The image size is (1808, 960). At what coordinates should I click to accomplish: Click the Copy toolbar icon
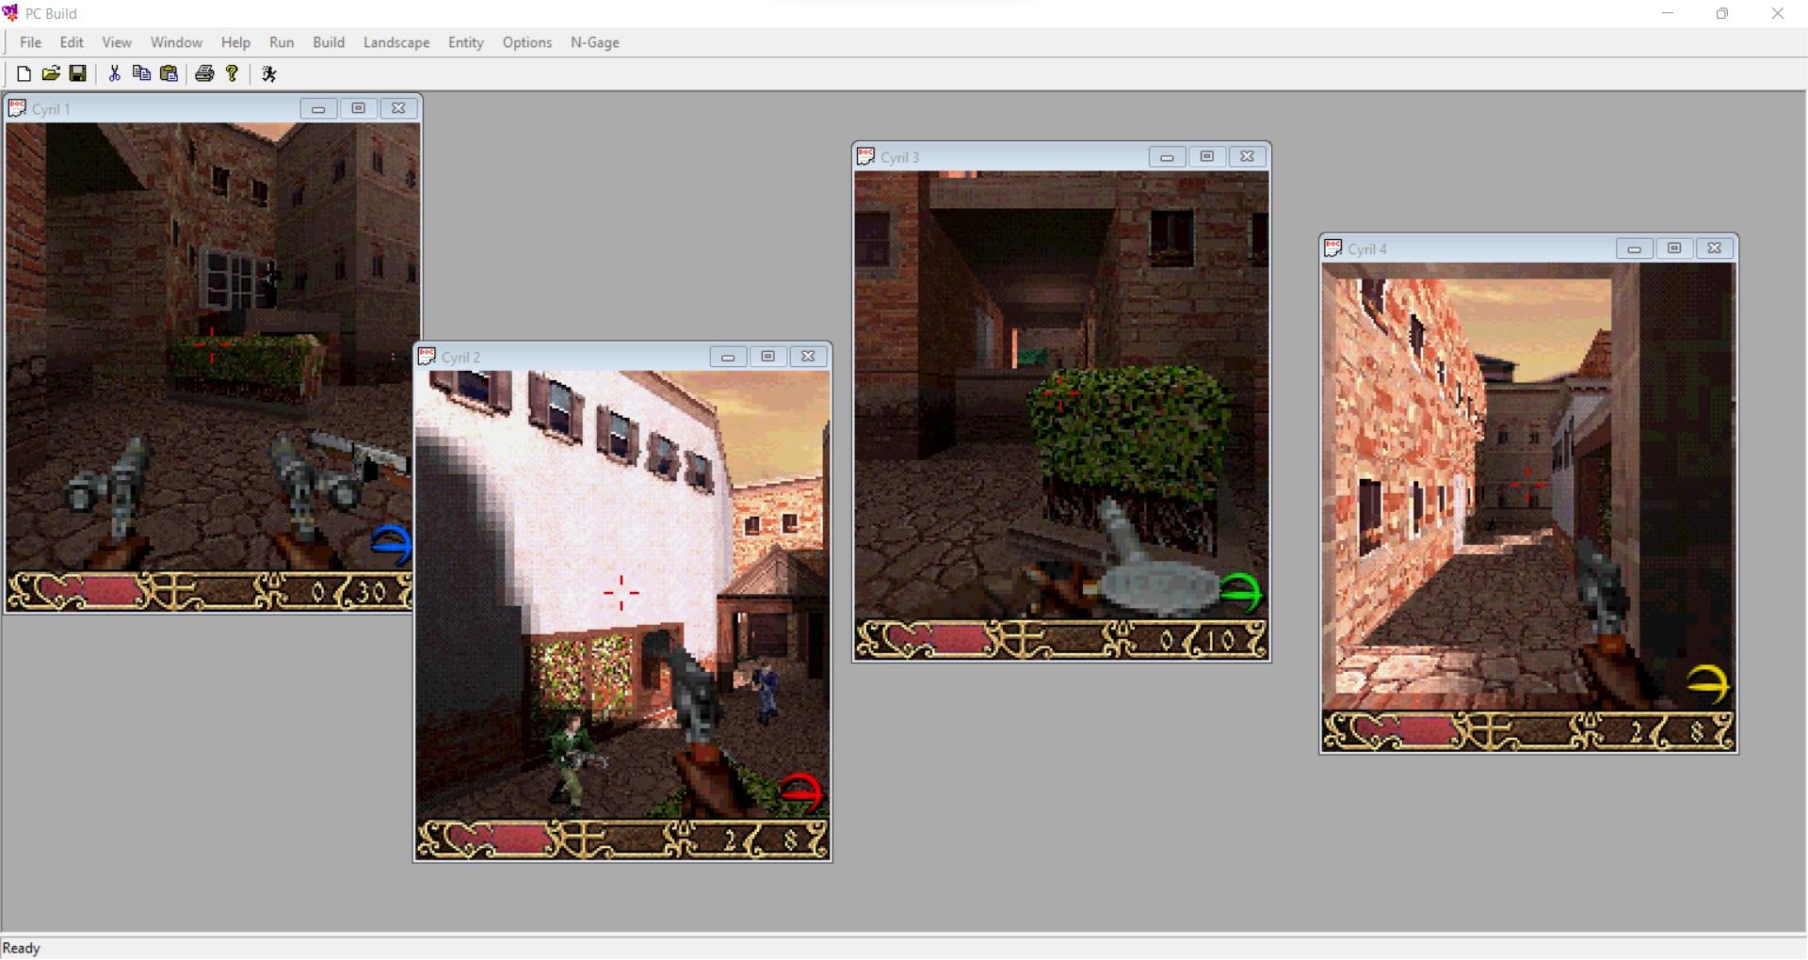coord(142,73)
